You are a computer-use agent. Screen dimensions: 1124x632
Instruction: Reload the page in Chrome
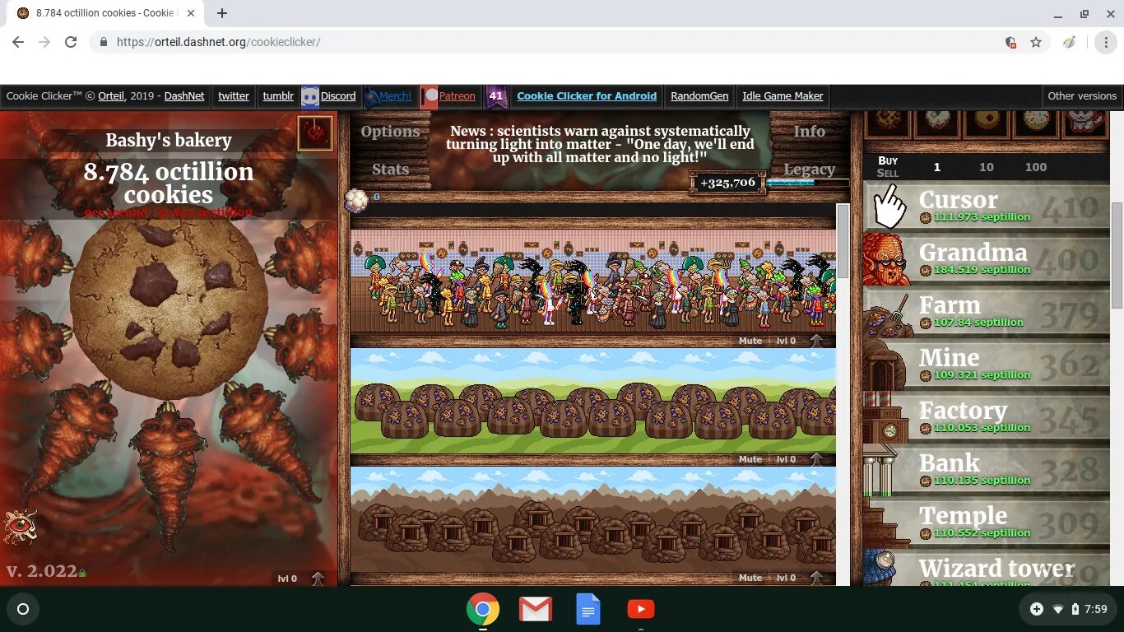71,42
